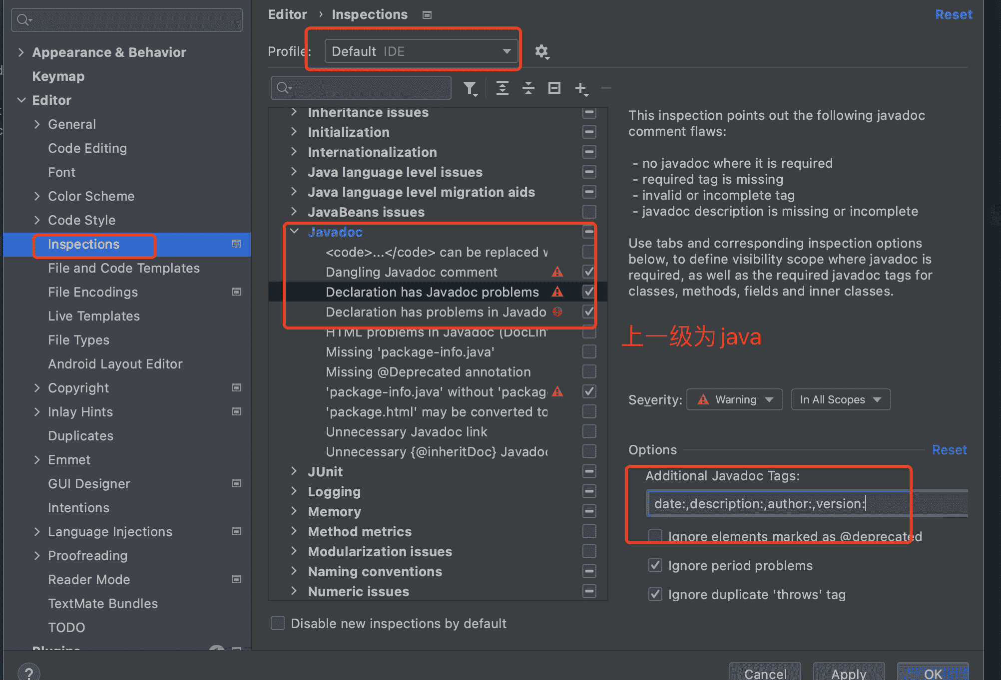Enable Disable new inspections by default
The height and width of the screenshot is (680, 1001).
point(278,623)
